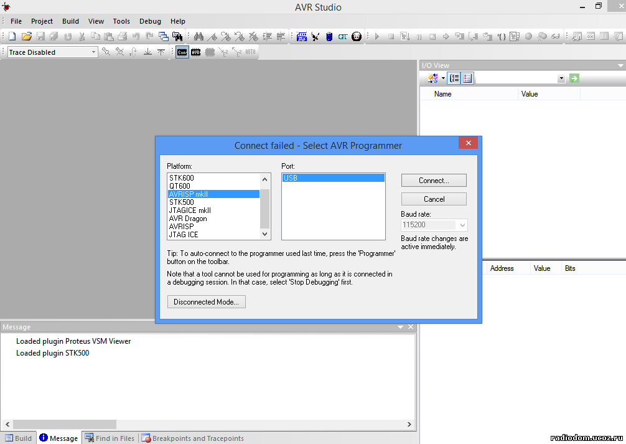Click the Undo arrow icon
Image resolution: width=626 pixels, height=444 pixels.
point(136,36)
